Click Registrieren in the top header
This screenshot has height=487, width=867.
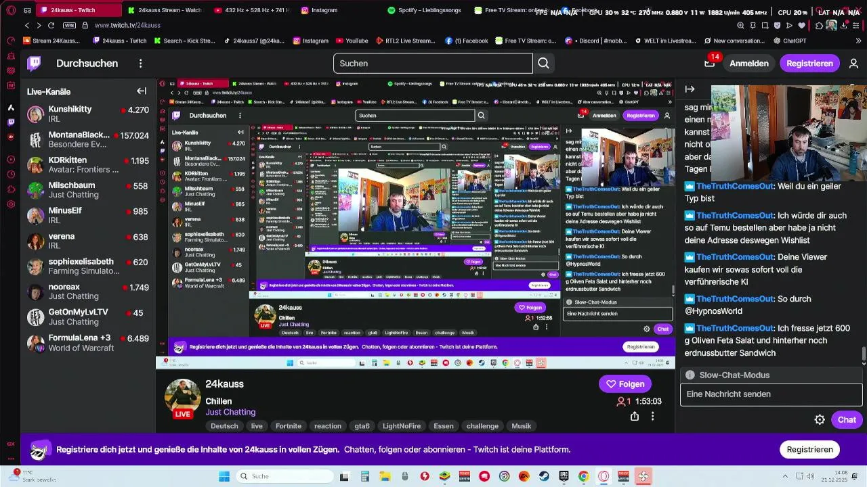coord(809,64)
